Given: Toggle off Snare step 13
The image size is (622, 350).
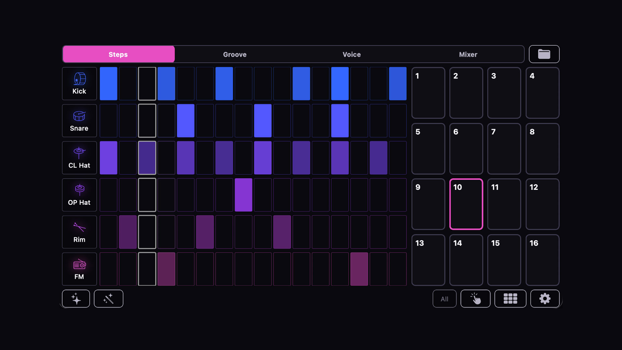Looking at the screenshot, I should click(340, 121).
